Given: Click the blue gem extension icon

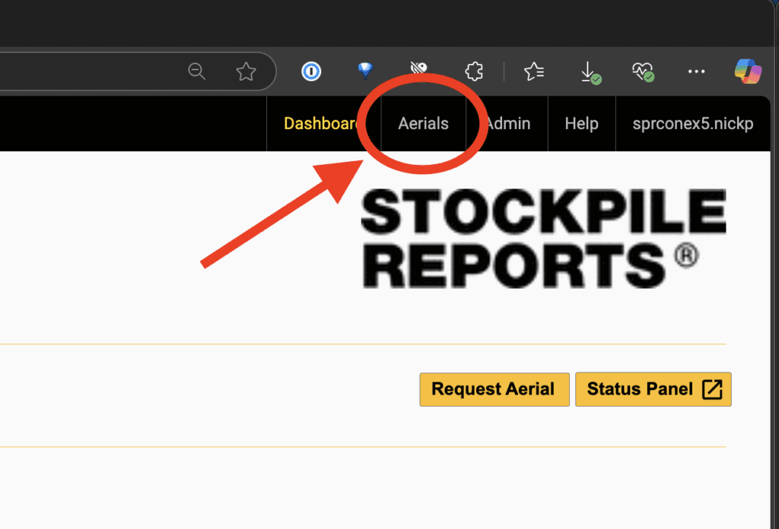Looking at the screenshot, I should pyautogui.click(x=365, y=71).
